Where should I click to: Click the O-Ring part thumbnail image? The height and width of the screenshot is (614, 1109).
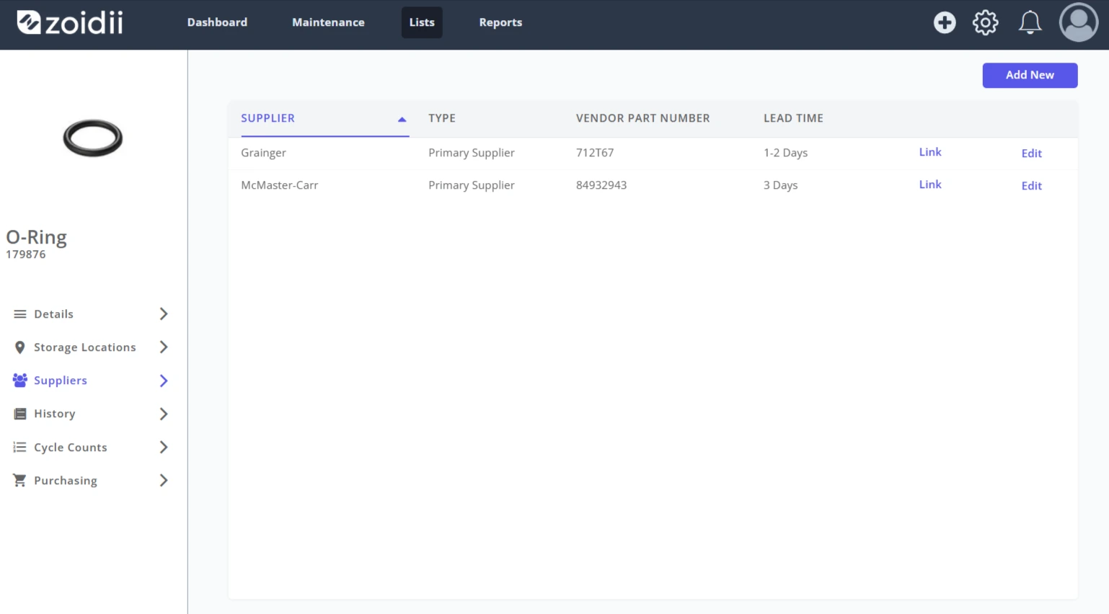point(93,138)
